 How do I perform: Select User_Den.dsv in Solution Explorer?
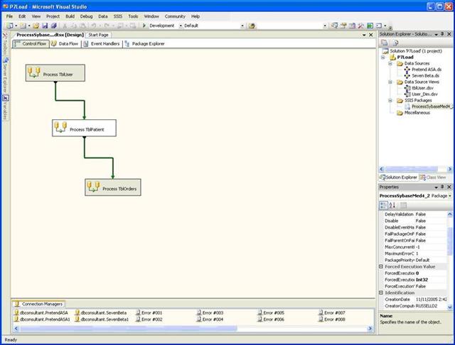click(422, 94)
